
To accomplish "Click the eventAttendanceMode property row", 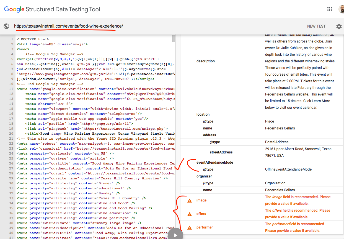I will [x=262, y=163].
